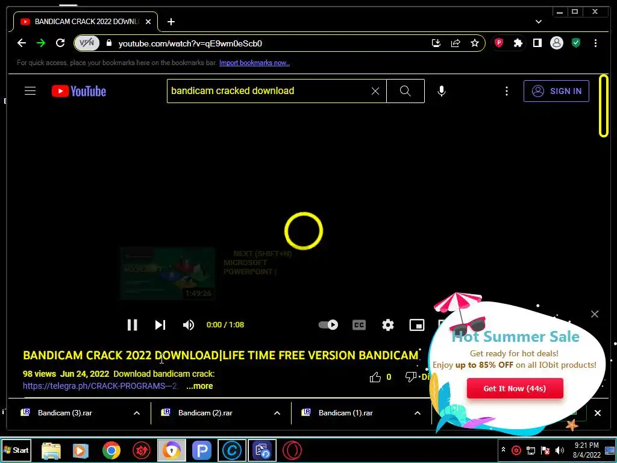Submit search with the magnifier button
The height and width of the screenshot is (463, 617).
click(x=406, y=91)
